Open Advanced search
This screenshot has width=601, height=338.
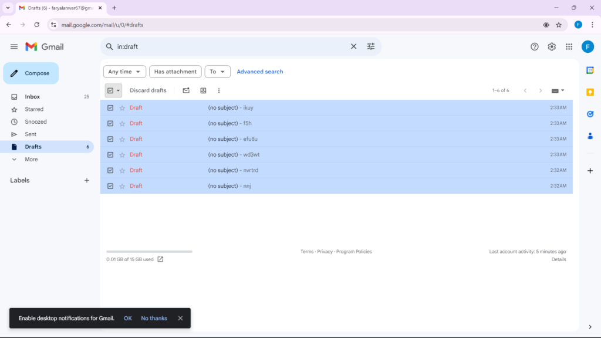[260, 71]
